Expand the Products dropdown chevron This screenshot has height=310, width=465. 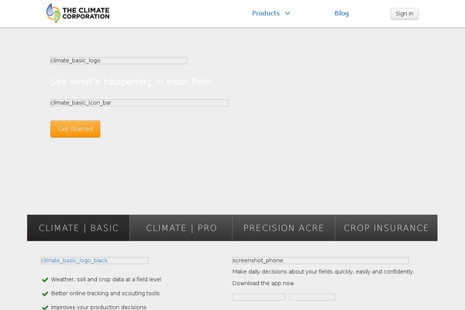point(288,13)
